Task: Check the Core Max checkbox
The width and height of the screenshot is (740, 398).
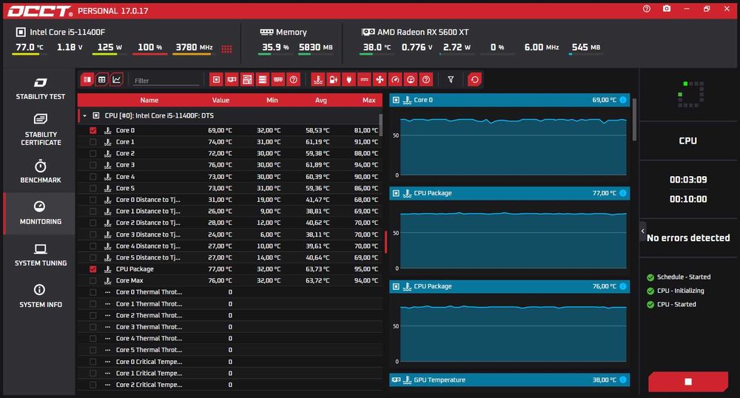Action: tap(93, 280)
